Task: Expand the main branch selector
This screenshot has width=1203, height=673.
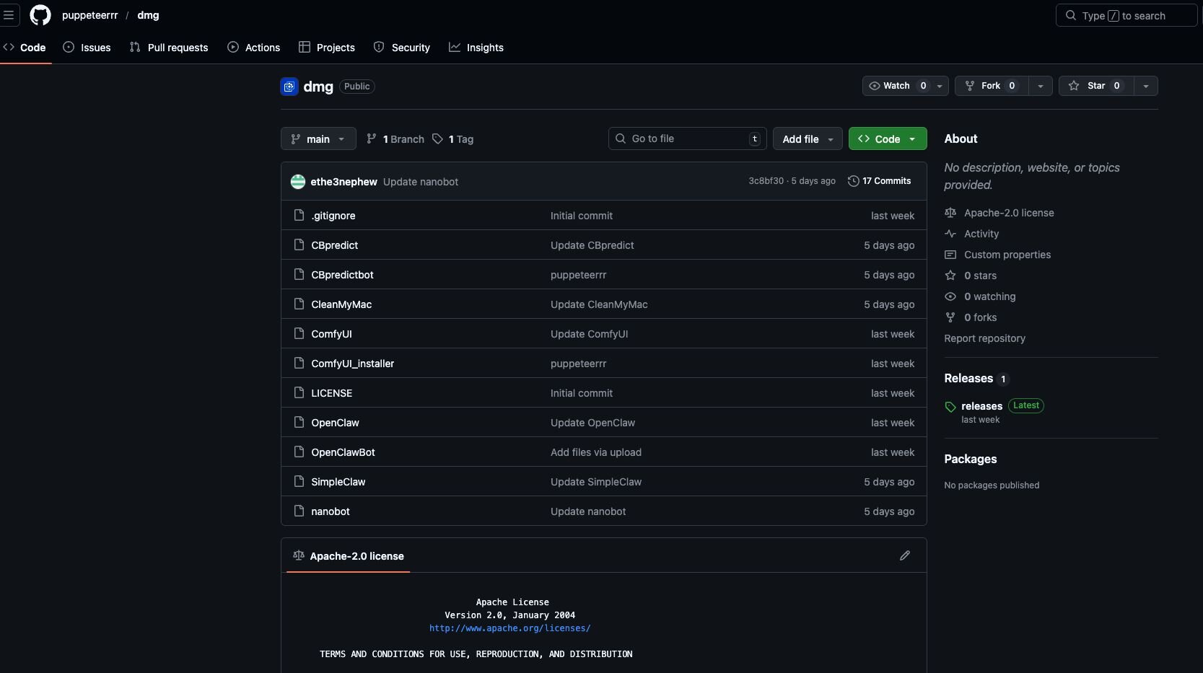Action: [318, 139]
